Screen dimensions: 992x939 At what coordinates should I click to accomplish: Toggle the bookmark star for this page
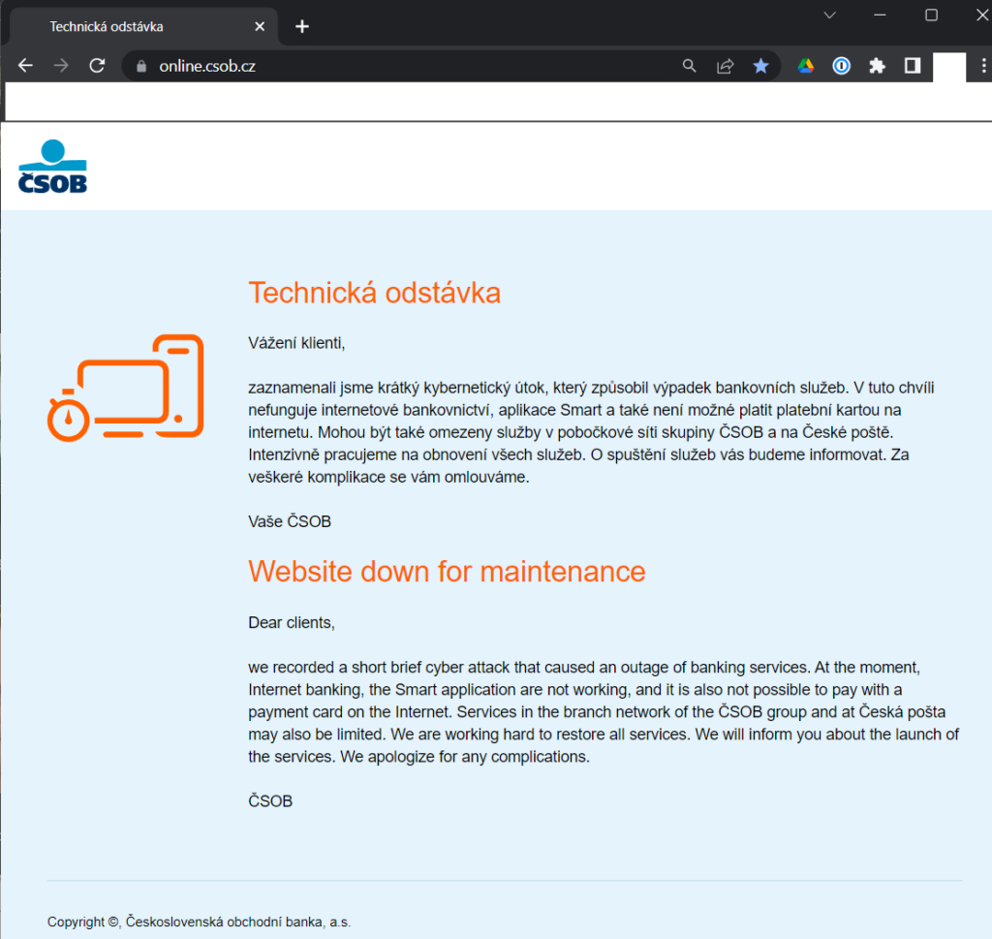click(x=761, y=66)
